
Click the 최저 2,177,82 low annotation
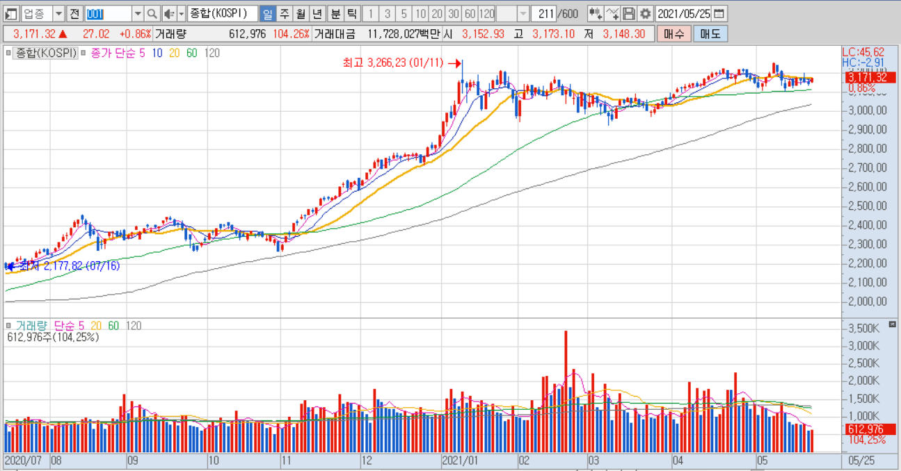click(x=70, y=265)
